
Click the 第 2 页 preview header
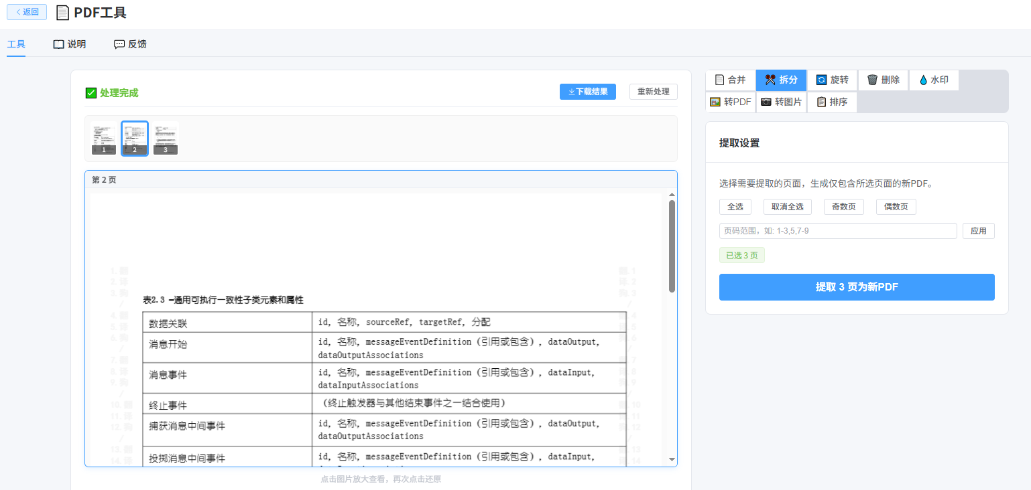point(381,179)
